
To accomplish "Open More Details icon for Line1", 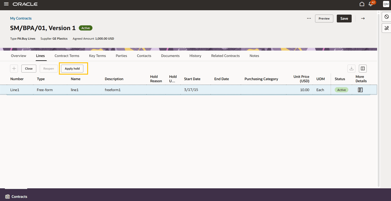I will pyautogui.click(x=360, y=90).
